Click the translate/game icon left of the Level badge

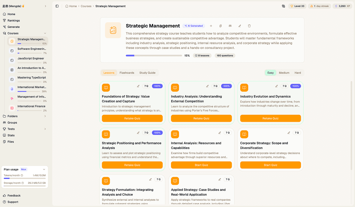283,6
